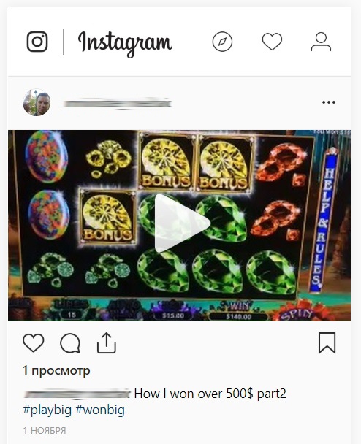Share the post with the upload arrow icon
The image size is (361, 444).
[x=107, y=343]
